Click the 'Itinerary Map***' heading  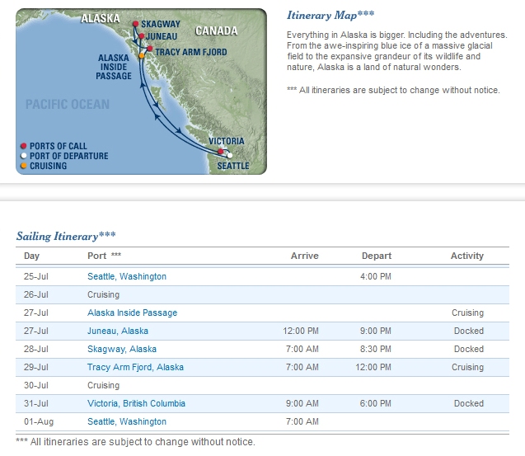tap(330, 15)
